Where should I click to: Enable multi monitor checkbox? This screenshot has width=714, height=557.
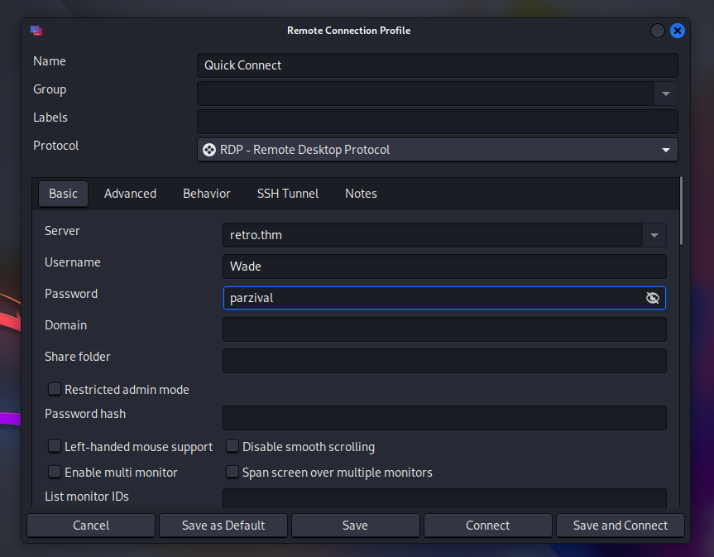(x=55, y=473)
